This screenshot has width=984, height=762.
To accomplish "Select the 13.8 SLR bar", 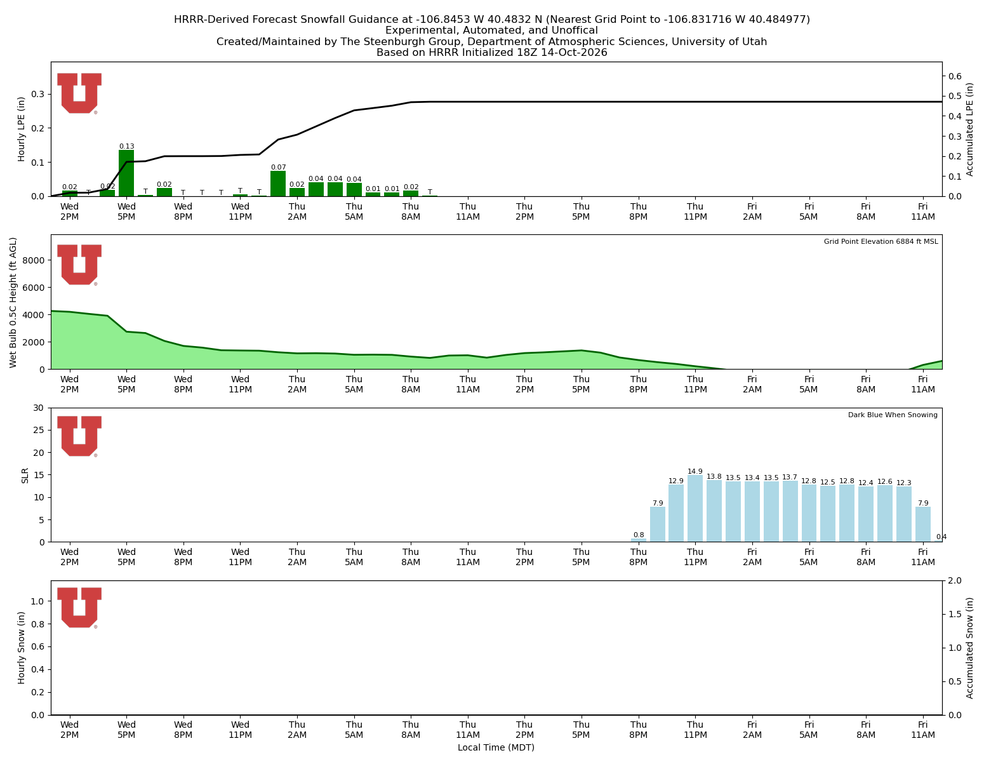I will [714, 511].
